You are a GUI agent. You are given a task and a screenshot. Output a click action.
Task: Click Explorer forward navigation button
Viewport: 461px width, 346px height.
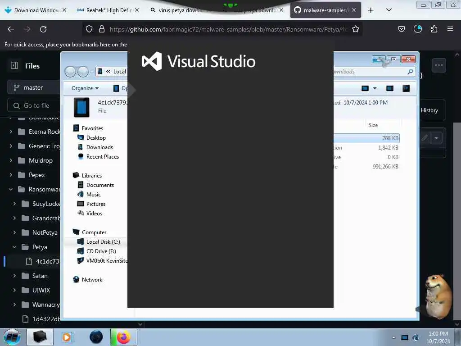[83, 72]
